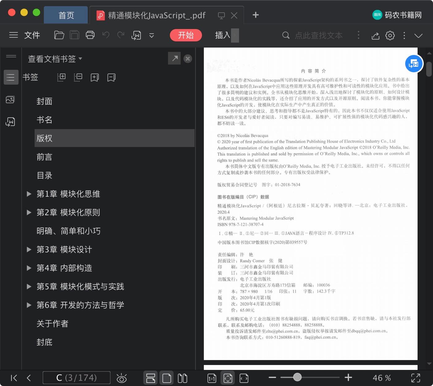Open the quick access toolbar dropdown
The width and height of the screenshot is (433, 386).
tap(152, 36)
